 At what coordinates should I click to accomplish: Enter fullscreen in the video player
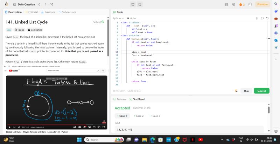(104, 127)
